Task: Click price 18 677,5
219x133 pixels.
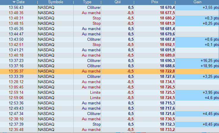Action: click(167, 13)
